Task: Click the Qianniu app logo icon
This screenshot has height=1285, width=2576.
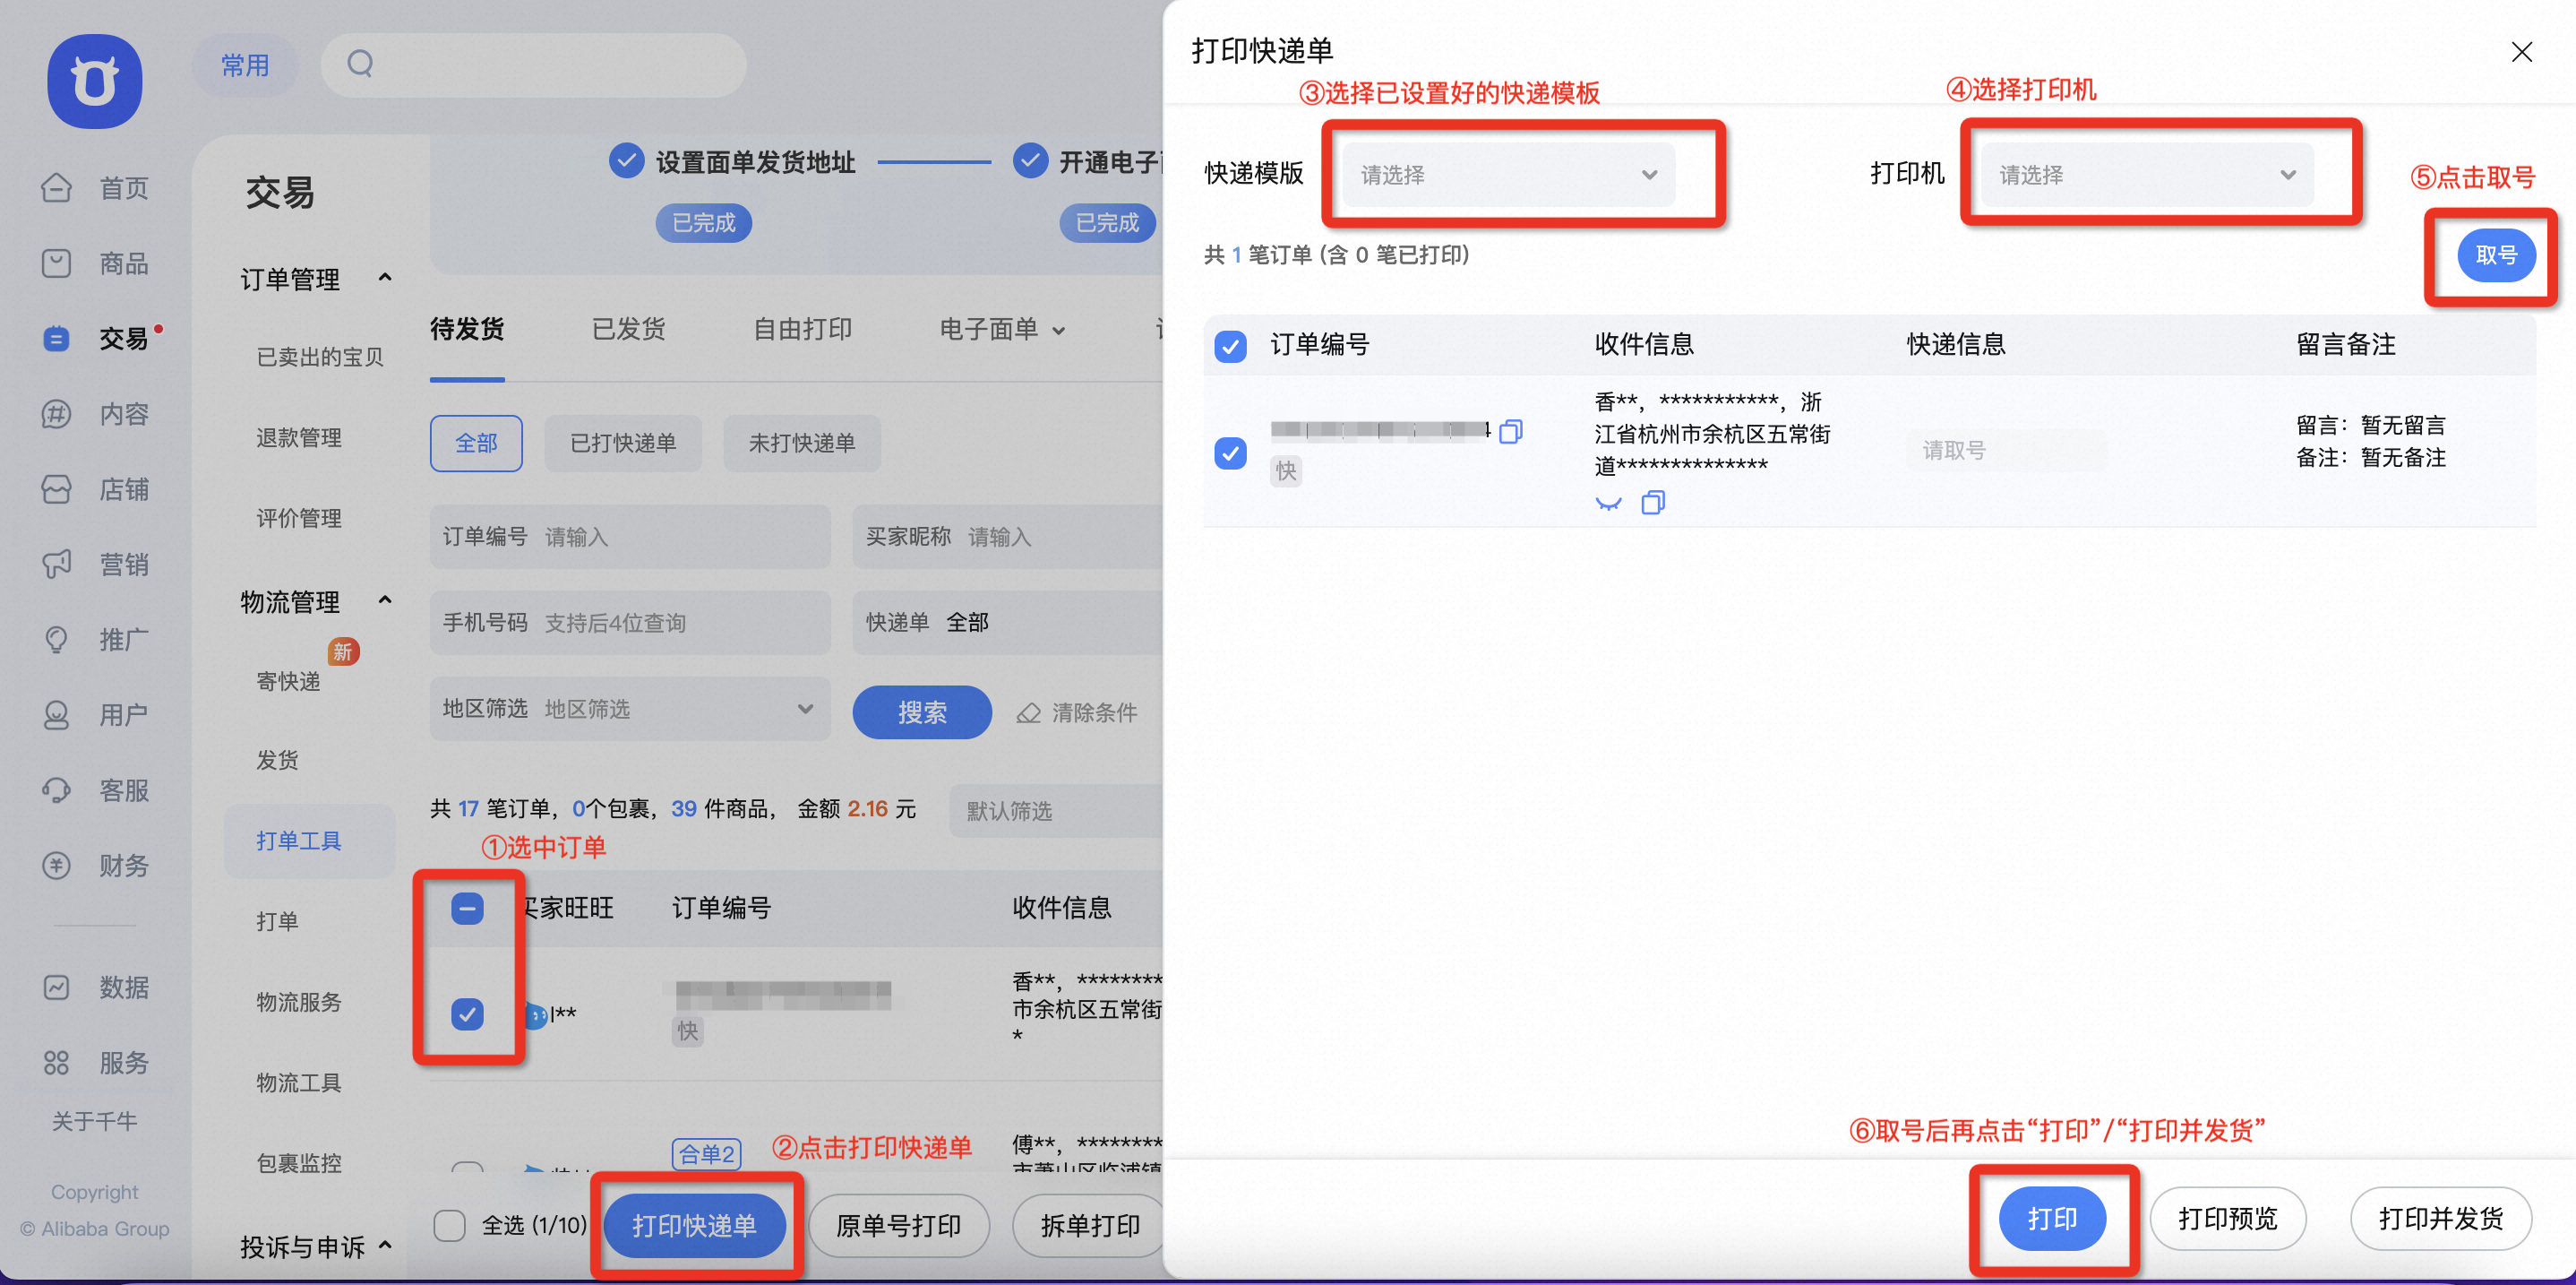Action: 95,81
